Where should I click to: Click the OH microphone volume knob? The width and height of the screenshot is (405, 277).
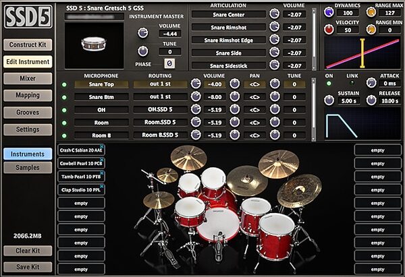[196, 109]
